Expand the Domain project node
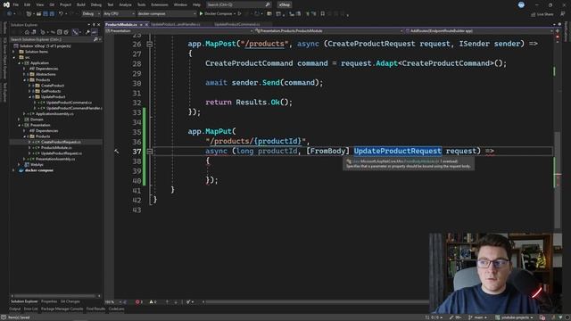This screenshot has height=321, width=571. point(19,119)
